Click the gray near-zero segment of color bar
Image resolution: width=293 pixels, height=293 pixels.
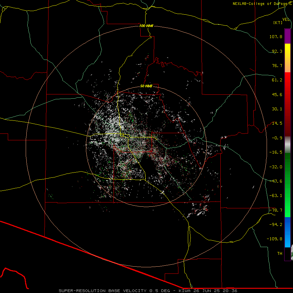click(287, 145)
